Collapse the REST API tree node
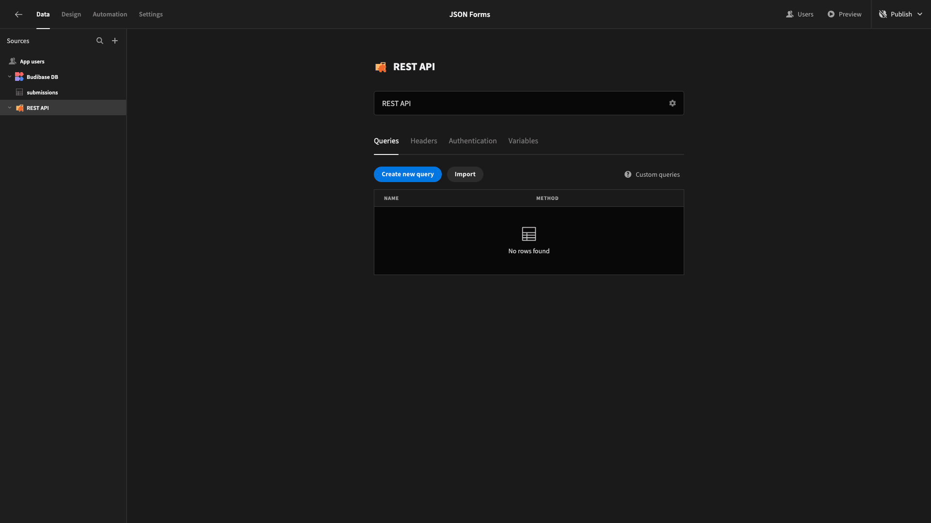The width and height of the screenshot is (931, 523). 10,108
